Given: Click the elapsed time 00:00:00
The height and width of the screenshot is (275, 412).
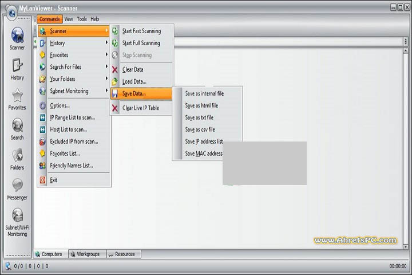Looking at the screenshot, I should coord(398,266).
